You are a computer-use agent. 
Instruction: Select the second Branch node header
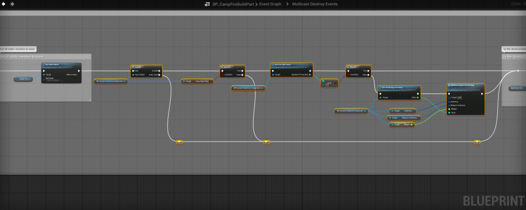click(358, 67)
